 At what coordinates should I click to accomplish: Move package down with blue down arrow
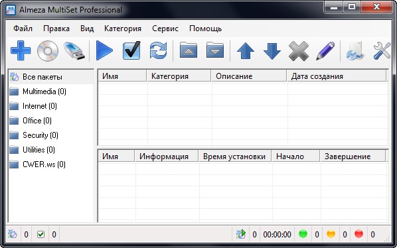[x=272, y=51]
